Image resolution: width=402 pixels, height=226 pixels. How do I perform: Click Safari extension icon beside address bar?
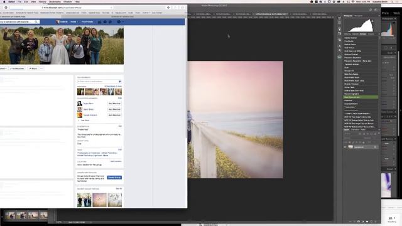[x=168, y=8]
